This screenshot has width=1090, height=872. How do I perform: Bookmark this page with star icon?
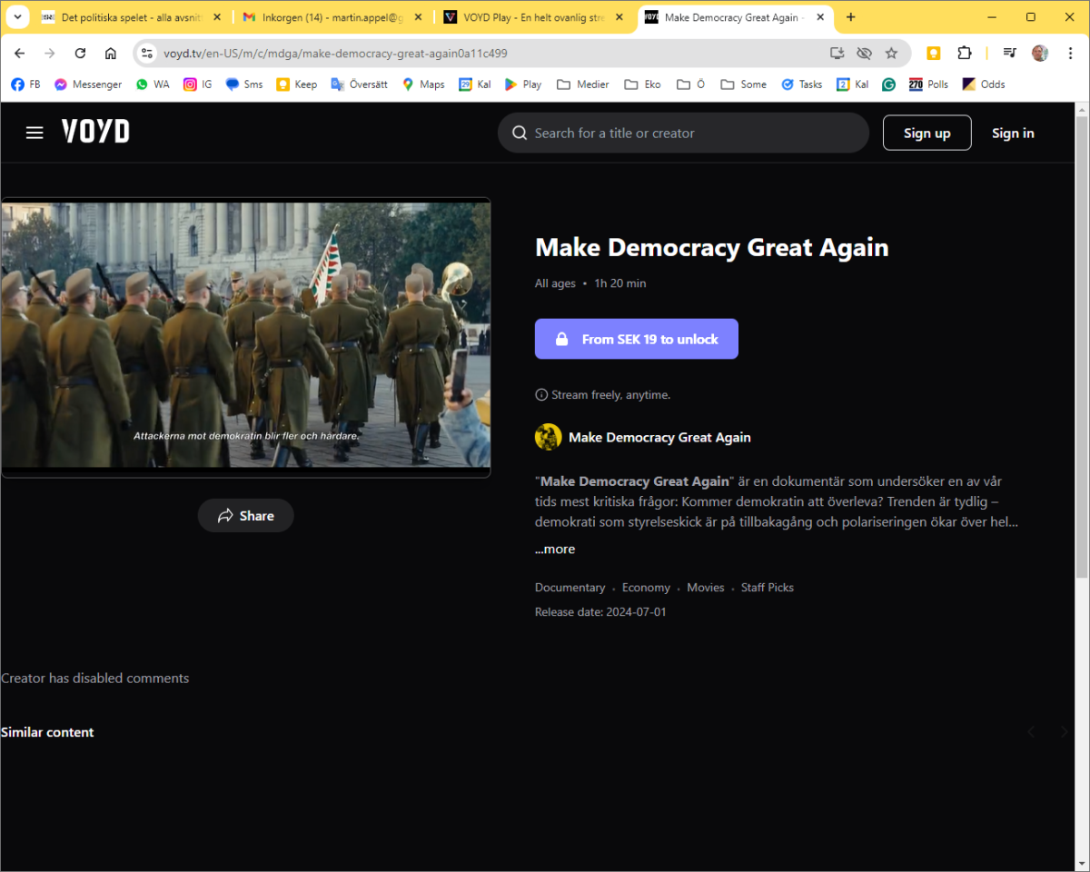(x=891, y=54)
